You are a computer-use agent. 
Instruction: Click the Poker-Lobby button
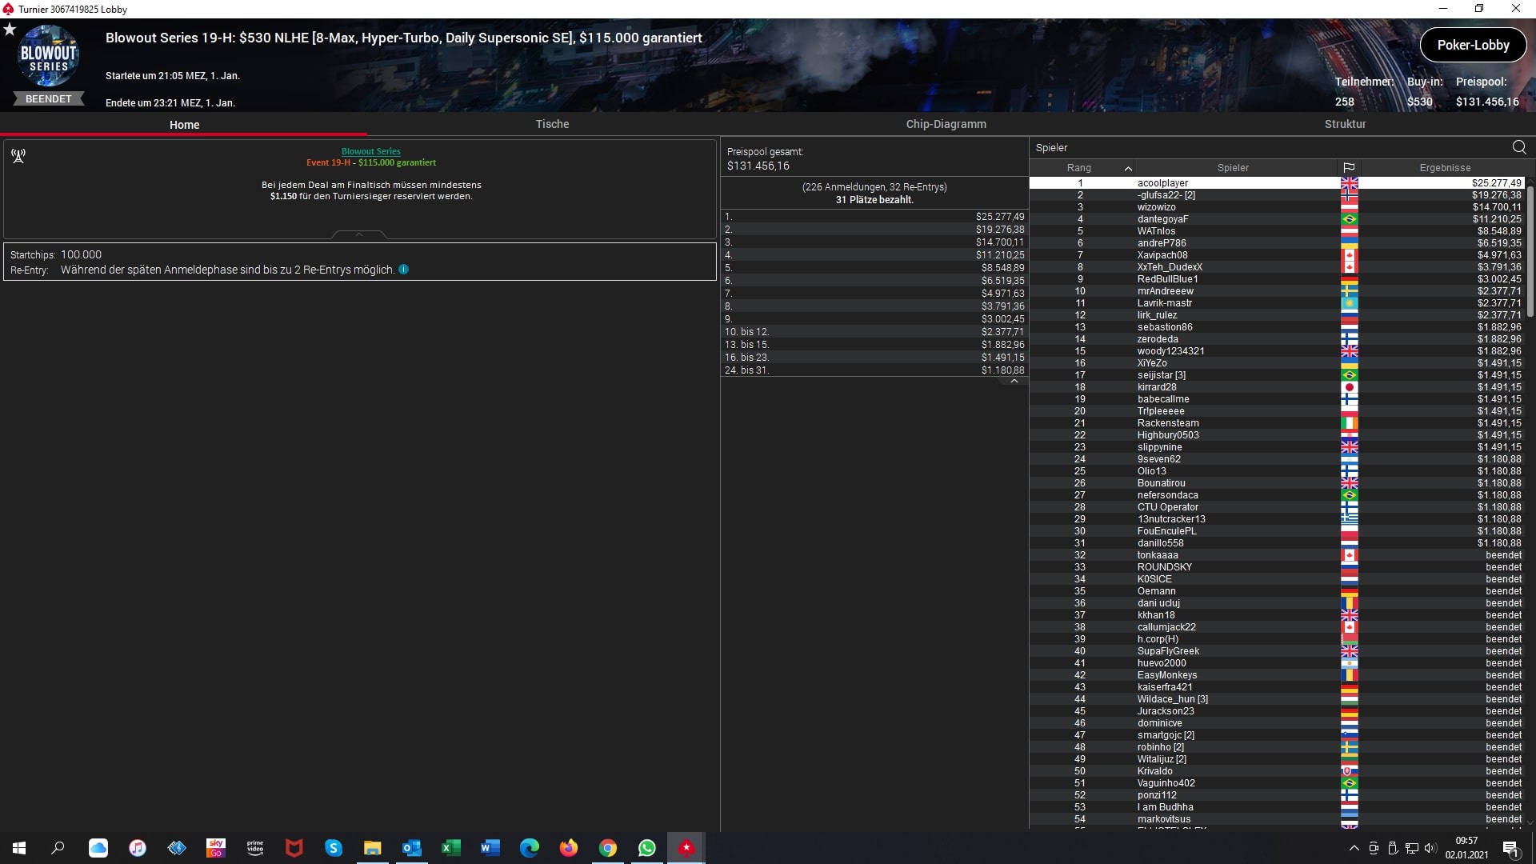tap(1473, 45)
